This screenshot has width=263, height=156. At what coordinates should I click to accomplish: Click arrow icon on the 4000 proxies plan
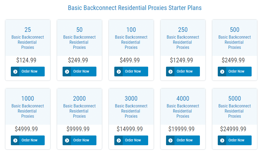(171, 140)
